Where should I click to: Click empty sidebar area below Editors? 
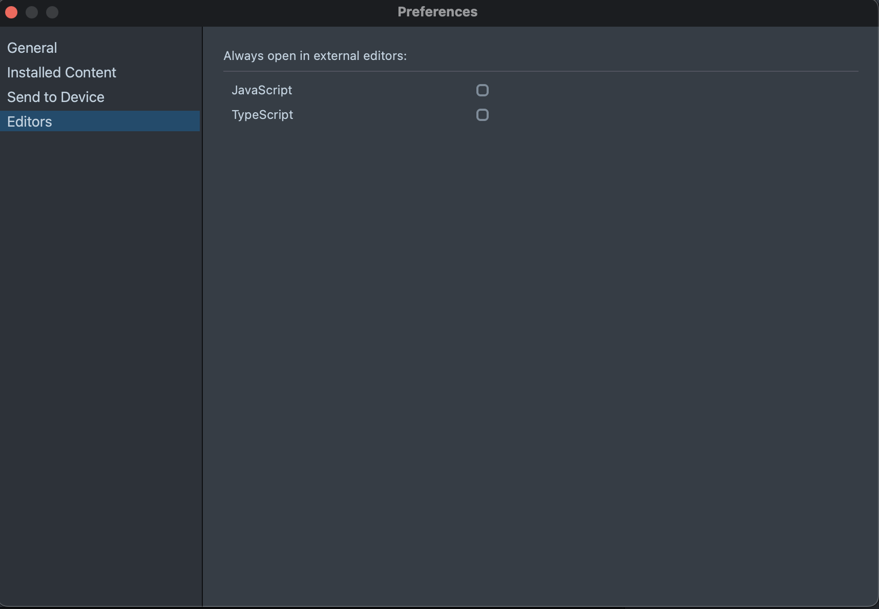(100, 359)
